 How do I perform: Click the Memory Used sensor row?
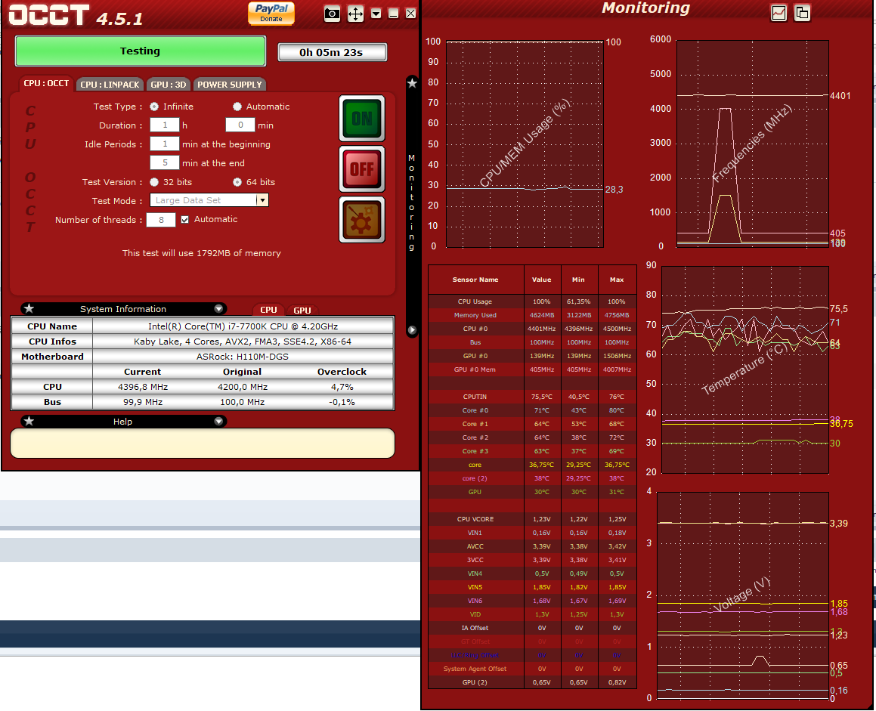[x=532, y=315]
